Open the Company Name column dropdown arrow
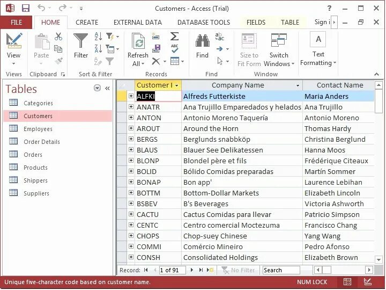 [298, 85]
